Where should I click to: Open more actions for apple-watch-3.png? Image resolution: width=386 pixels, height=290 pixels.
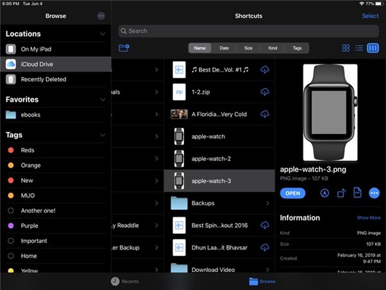(374, 194)
